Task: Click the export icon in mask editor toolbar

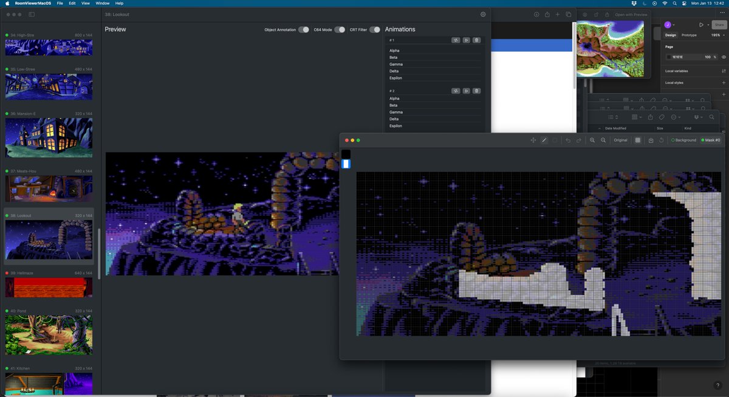Action: coord(651,140)
